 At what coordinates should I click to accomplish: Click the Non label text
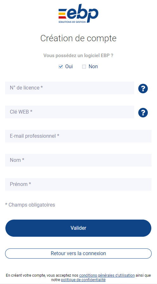click(x=93, y=66)
